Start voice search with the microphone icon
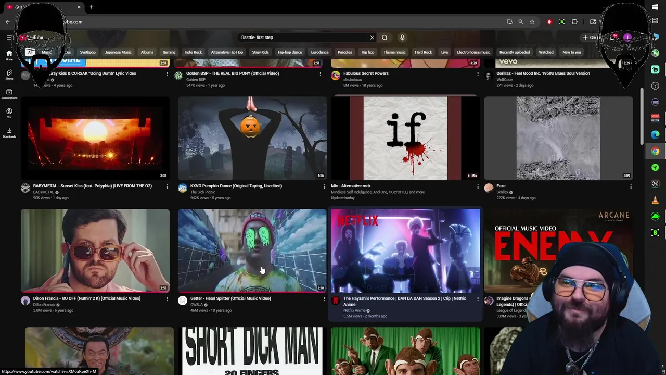This screenshot has width=666, height=375. (x=402, y=37)
